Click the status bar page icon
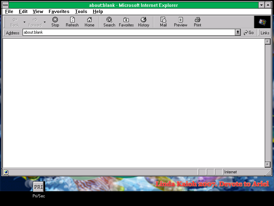 6,172
